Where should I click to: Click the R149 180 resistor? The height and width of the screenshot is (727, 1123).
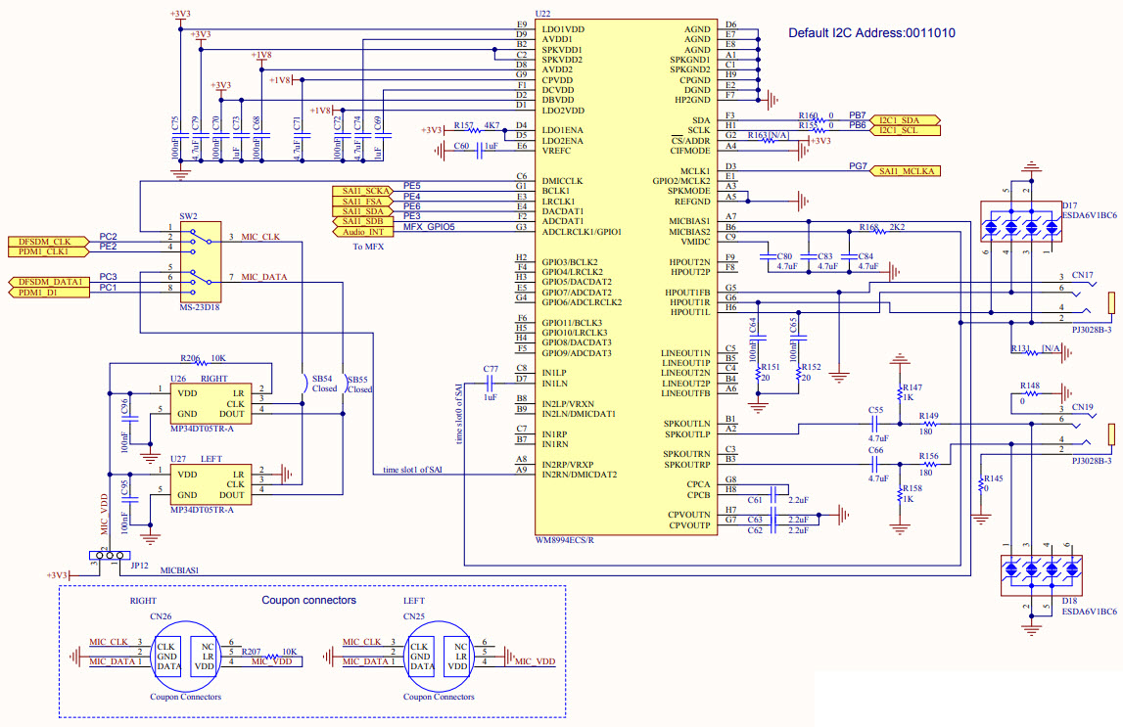point(928,423)
